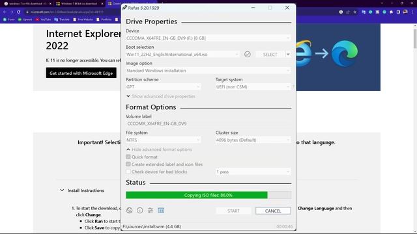
Task: Click the Copying ISO files progress bar
Action: [208, 195]
